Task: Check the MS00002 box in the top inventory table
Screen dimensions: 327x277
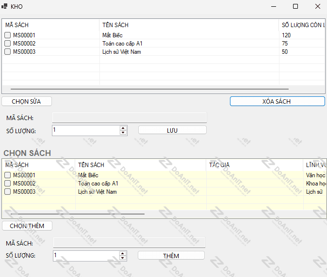Action: pos(7,43)
